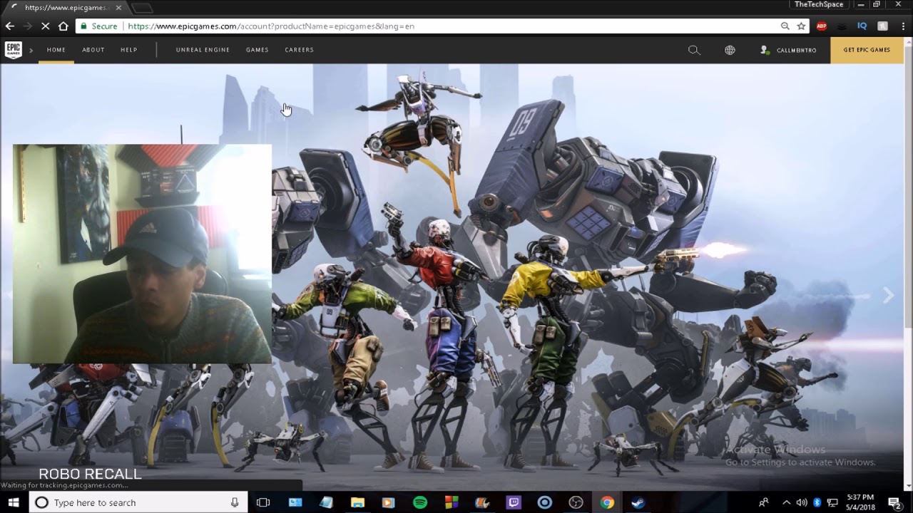Click the TheTechSpace profile button
Screen dimensions: 913x513
click(x=819, y=4)
